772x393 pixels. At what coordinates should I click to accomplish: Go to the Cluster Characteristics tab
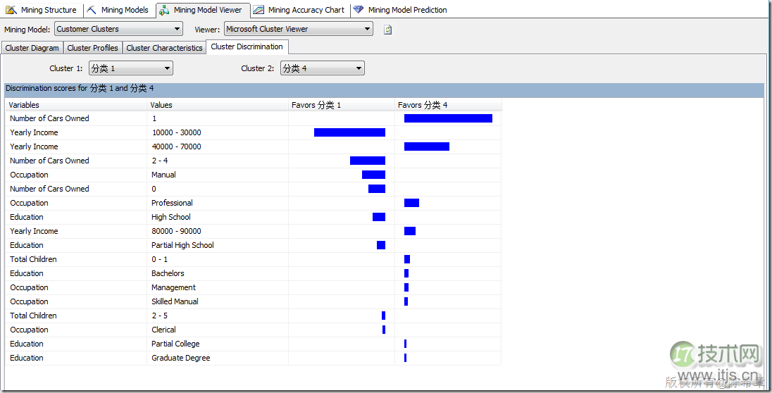point(164,48)
